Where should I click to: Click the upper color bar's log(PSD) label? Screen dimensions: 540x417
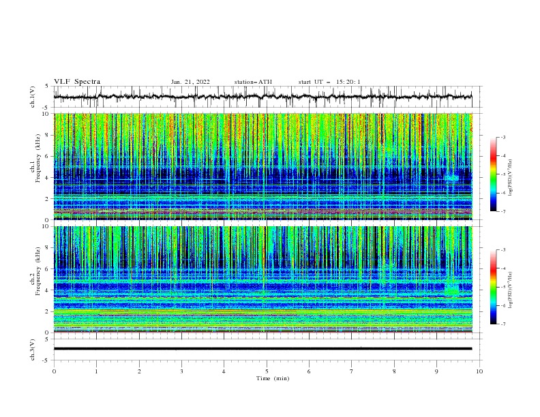click(511, 178)
